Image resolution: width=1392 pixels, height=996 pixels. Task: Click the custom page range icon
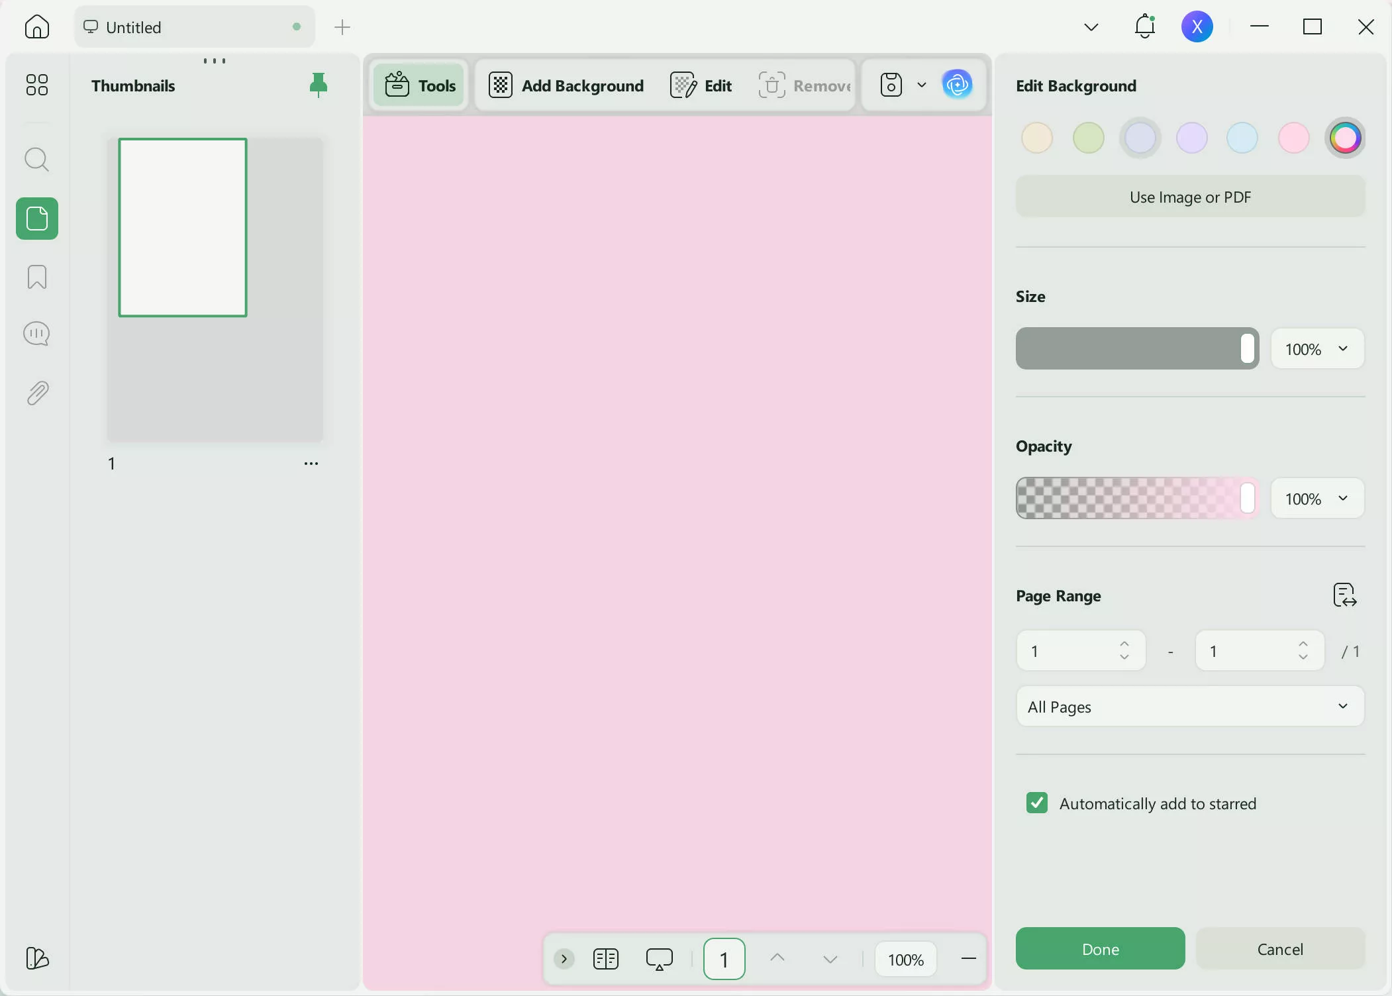pyautogui.click(x=1344, y=595)
